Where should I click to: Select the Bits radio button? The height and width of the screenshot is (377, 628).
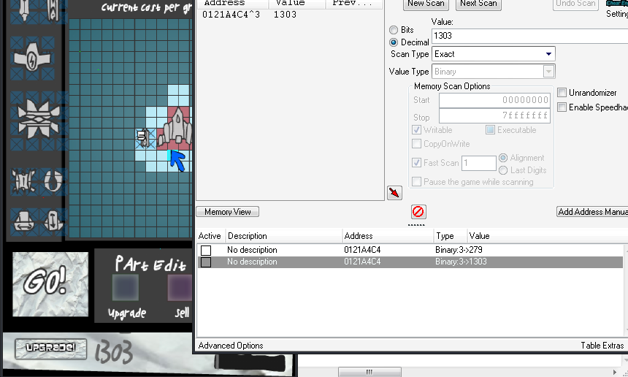click(x=394, y=30)
